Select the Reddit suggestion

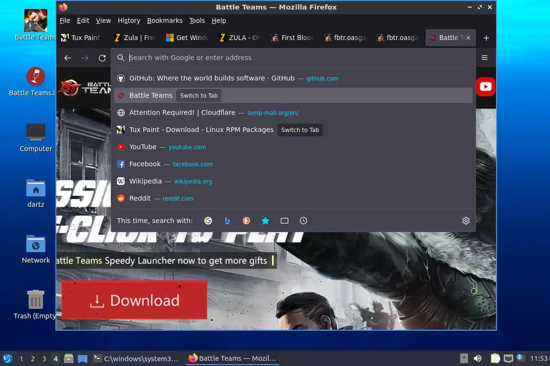[x=293, y=199]
